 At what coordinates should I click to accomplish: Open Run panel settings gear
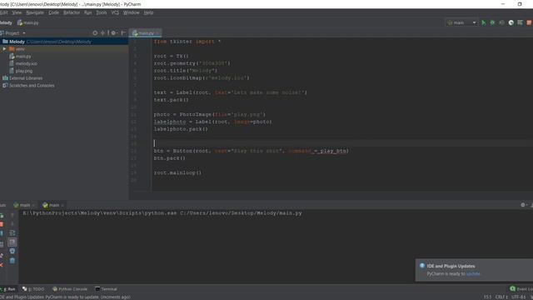(523, 205)
